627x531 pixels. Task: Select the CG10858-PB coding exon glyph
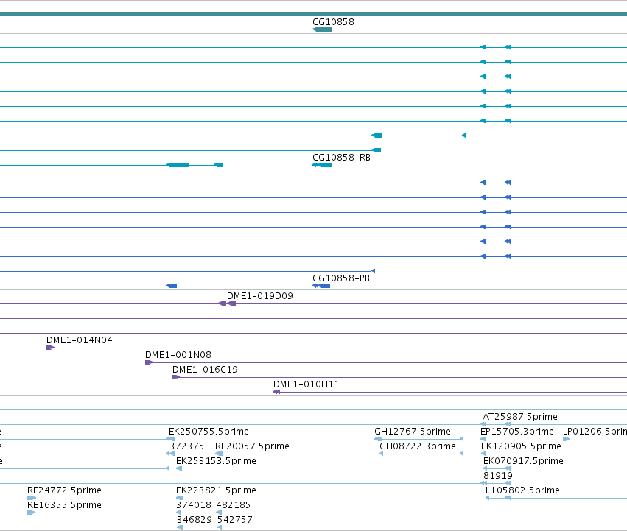(321, 286)
